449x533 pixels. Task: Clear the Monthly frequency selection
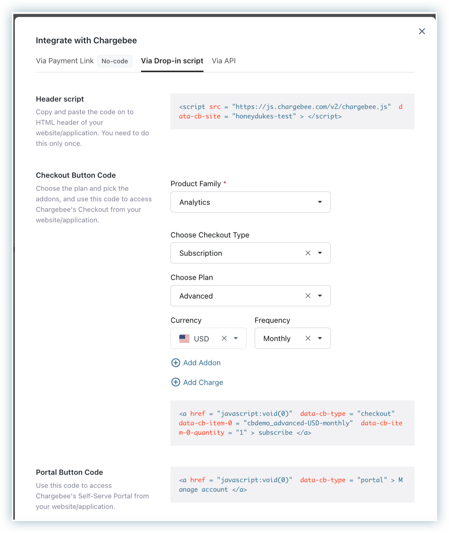pos(308,338)
